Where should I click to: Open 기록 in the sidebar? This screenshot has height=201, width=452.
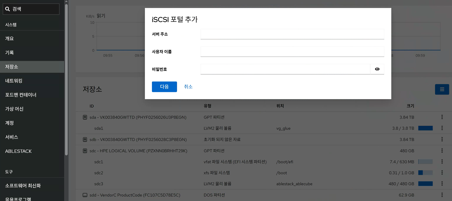click(32, 53)
